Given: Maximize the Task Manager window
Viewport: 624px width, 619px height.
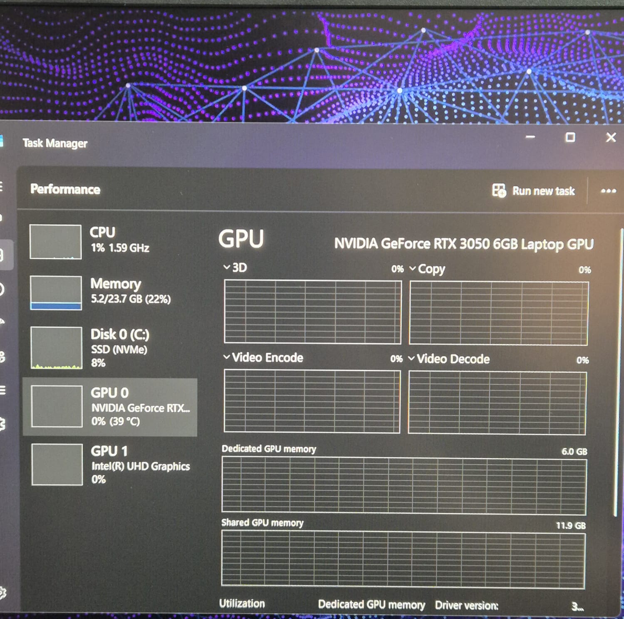Looking at the screenshot, I should pos(570,137).
